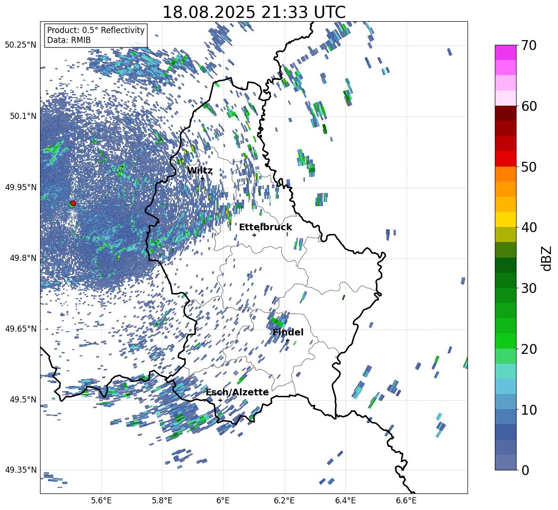The image size is (558, 510).
Task: Click the 6.6°E longitude label
Action: [406, 501]
